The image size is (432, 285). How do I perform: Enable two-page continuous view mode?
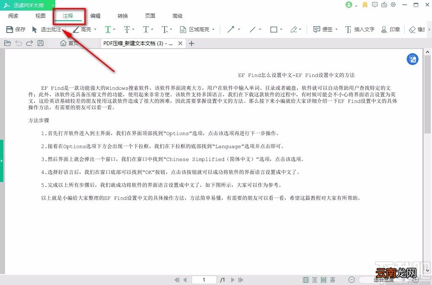[333, 280]
